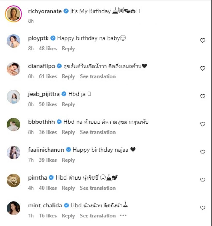Translate bbbothhh's Thai comment
This screenshot has width=212, height=226.
point(98,132)
